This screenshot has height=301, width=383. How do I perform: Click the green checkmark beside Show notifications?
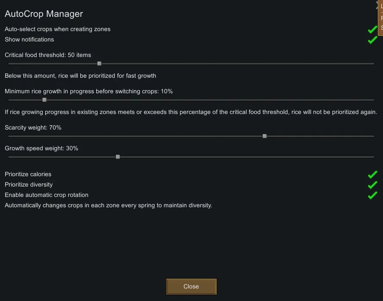372,40
